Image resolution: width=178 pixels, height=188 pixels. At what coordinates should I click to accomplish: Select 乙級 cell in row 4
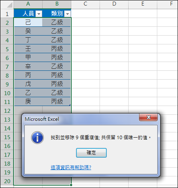pyautogui.click(x=57, y=40)
